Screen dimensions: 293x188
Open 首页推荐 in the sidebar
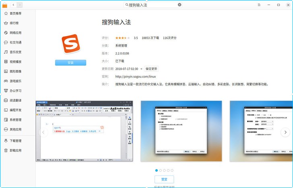coord(16,13)
